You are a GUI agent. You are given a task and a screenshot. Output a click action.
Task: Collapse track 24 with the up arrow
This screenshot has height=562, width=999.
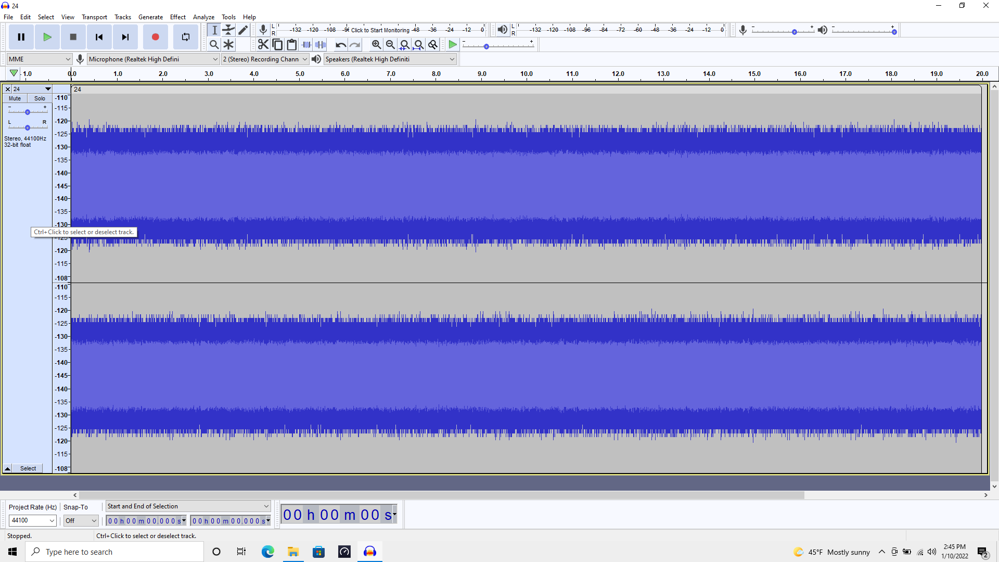tap(8, 469)
